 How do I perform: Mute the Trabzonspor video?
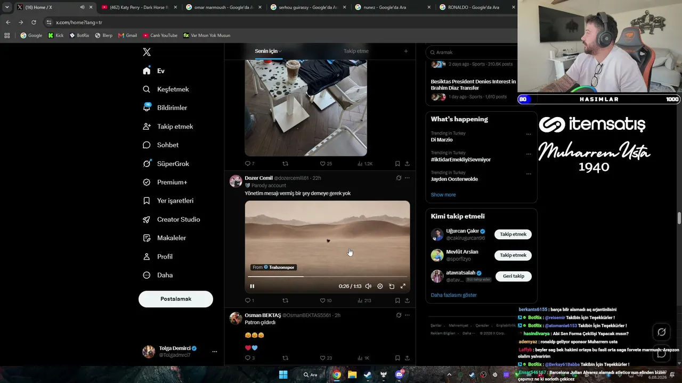click(x=368, y=286)
